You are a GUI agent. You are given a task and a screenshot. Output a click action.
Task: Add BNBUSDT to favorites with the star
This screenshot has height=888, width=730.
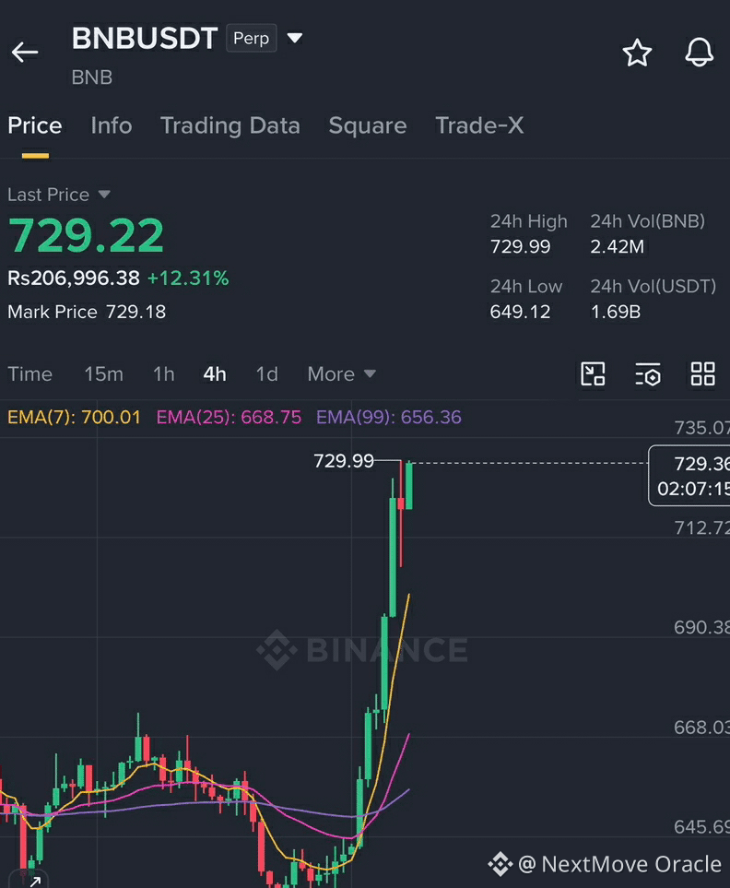pos(637,53)
